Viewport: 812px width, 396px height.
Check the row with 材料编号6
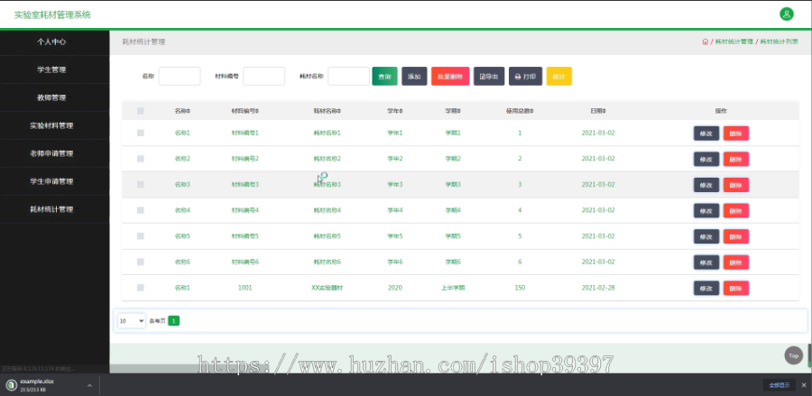(x=141, y=262)
